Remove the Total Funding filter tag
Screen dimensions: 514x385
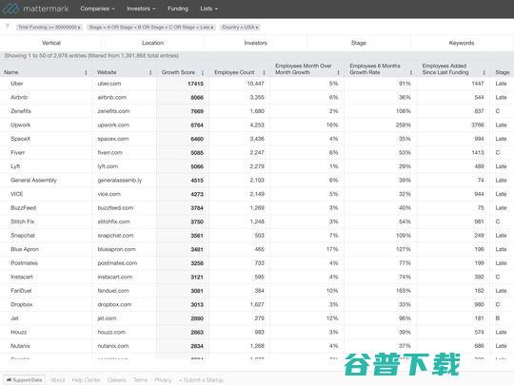79,28
